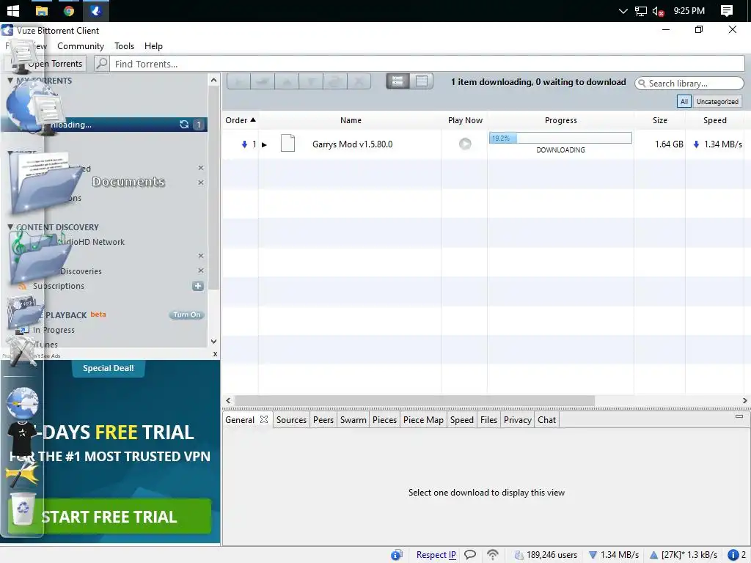Switch to the Piece Map tab

coord(423,420)
